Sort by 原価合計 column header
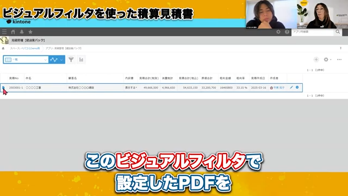 coord(207,78)
